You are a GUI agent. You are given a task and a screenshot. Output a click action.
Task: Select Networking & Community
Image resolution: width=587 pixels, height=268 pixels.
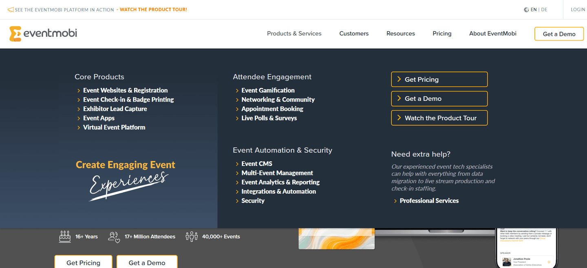[x=278, y=100]
